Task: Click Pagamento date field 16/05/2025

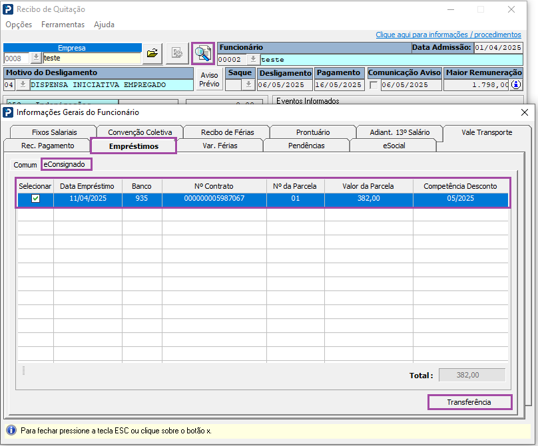Action: (340, 84)
